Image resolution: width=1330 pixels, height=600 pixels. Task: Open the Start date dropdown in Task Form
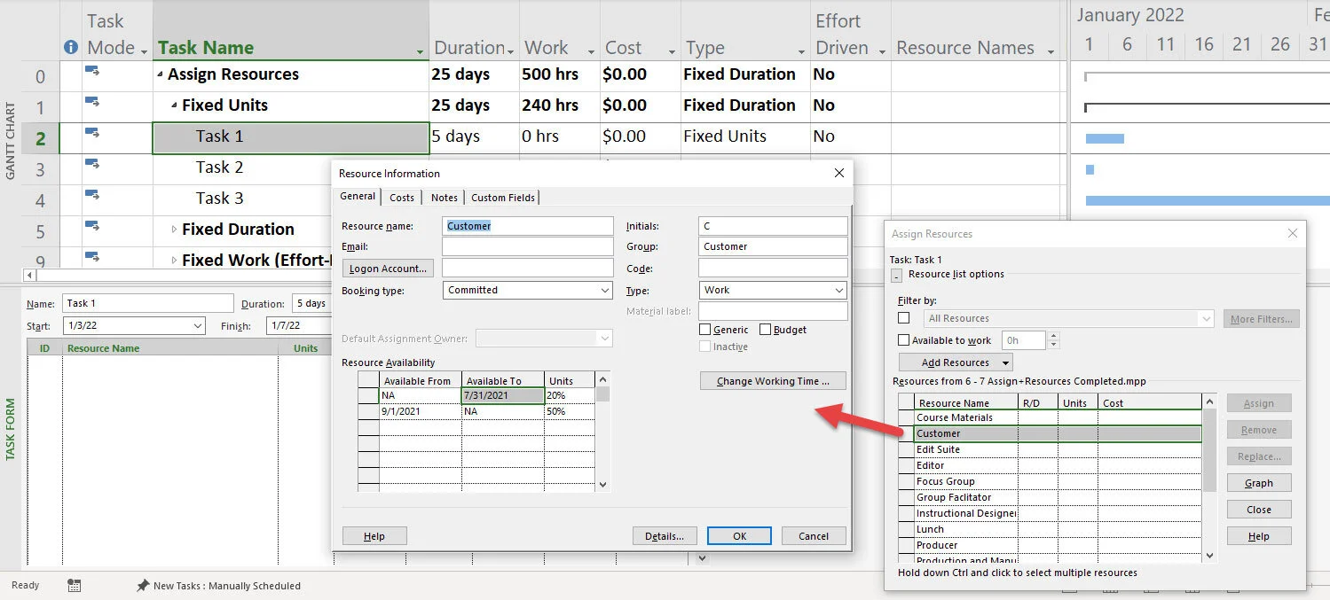pos(197,326)
